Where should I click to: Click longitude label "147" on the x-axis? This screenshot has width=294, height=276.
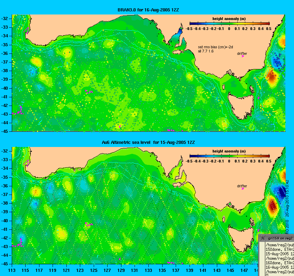pyautogui.click(x=244, y=270)
